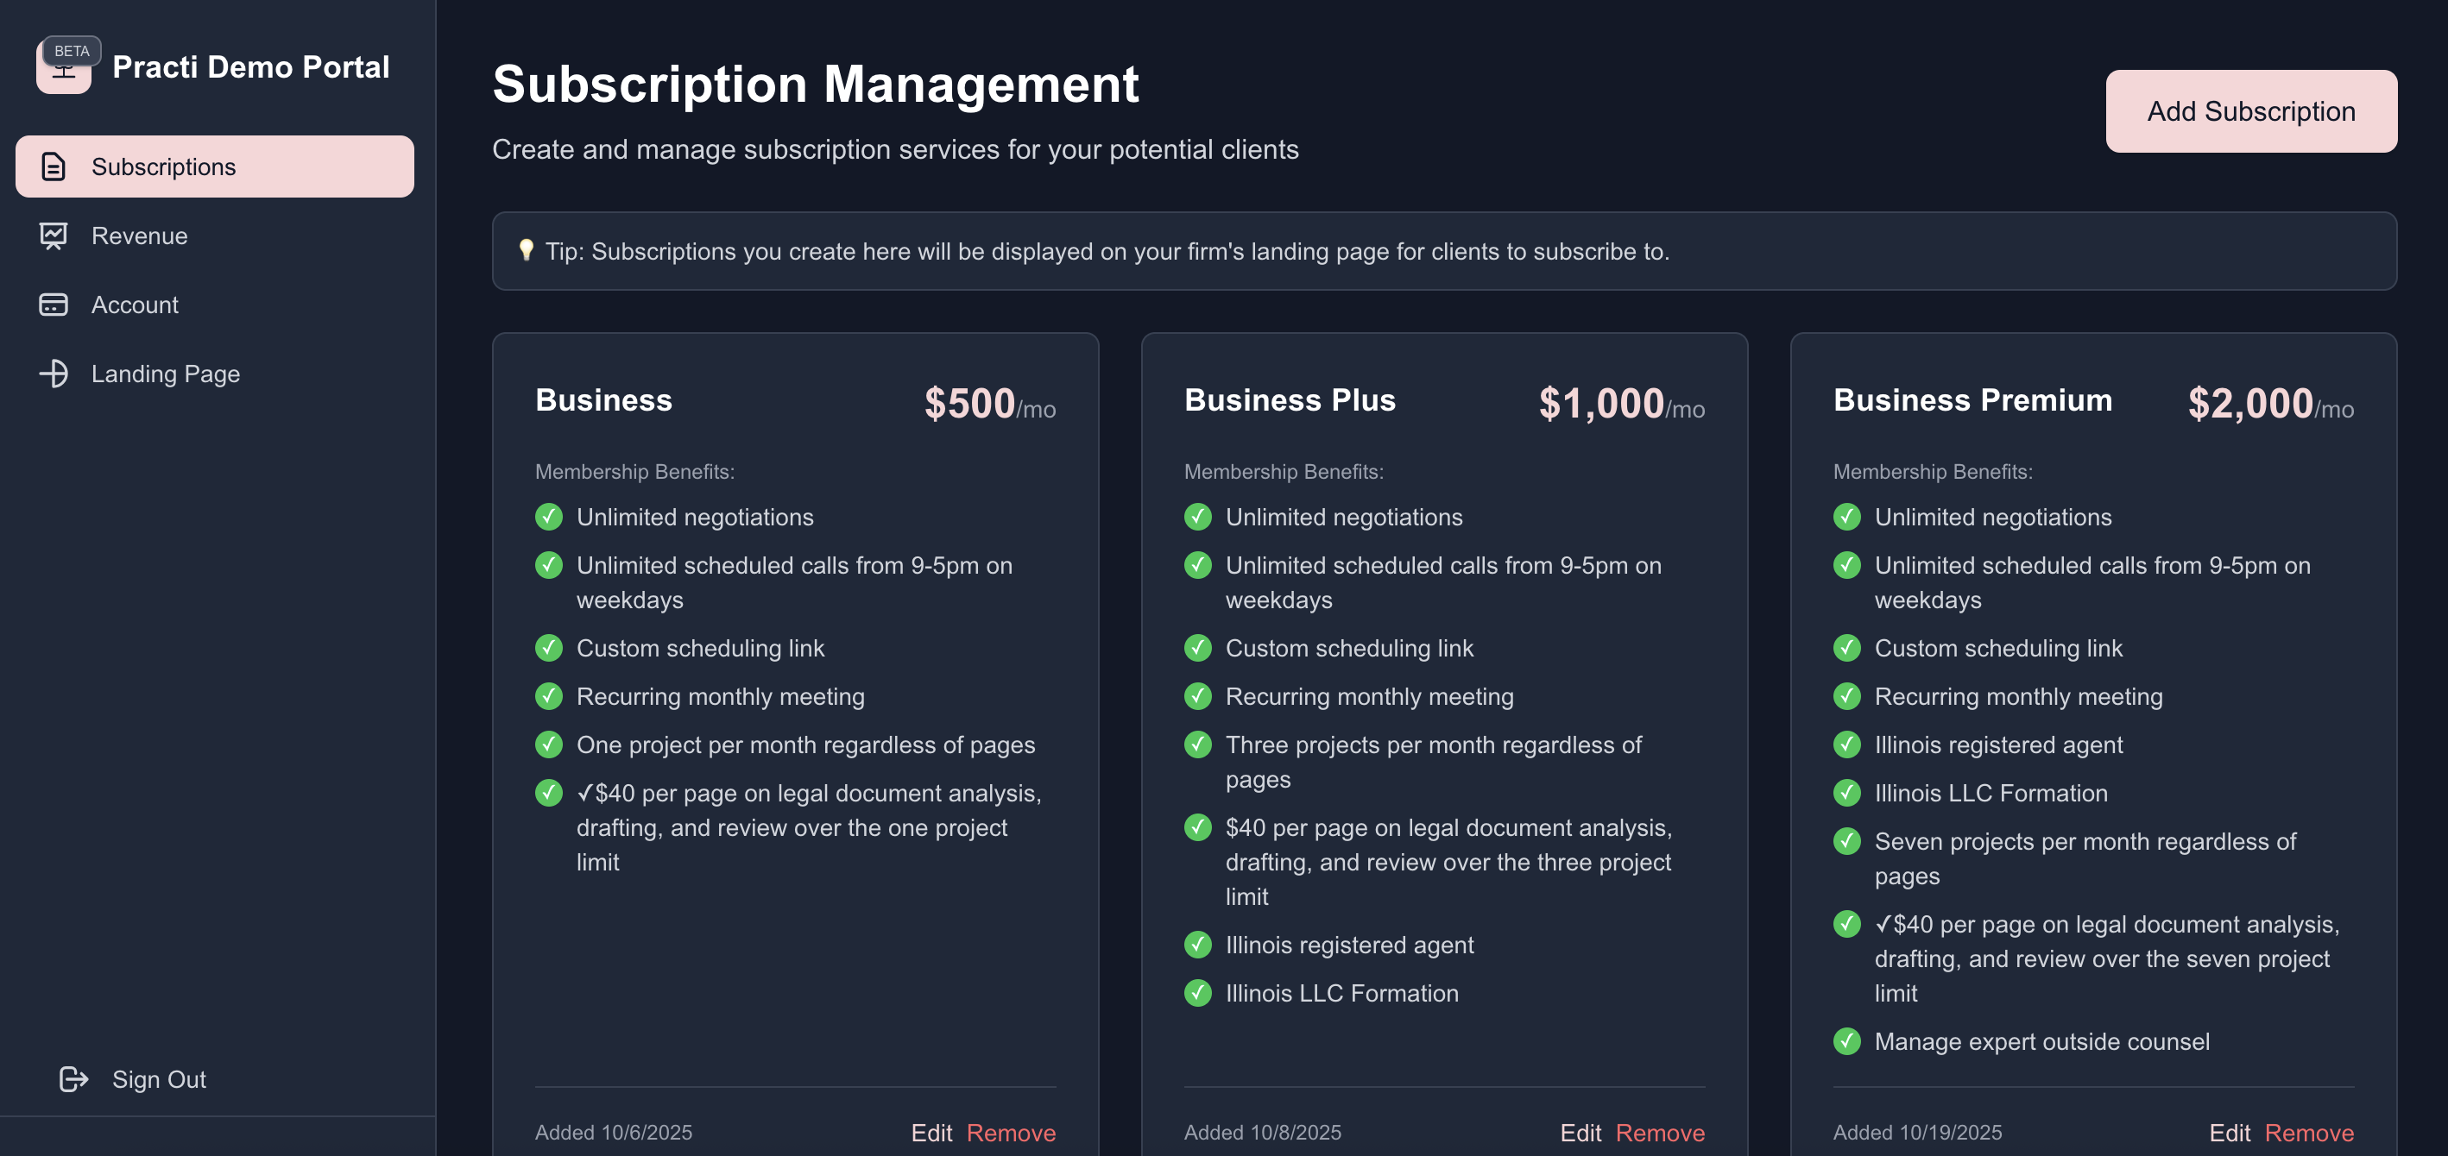Click the Revenue chart icon

click(x=54, y=236)
